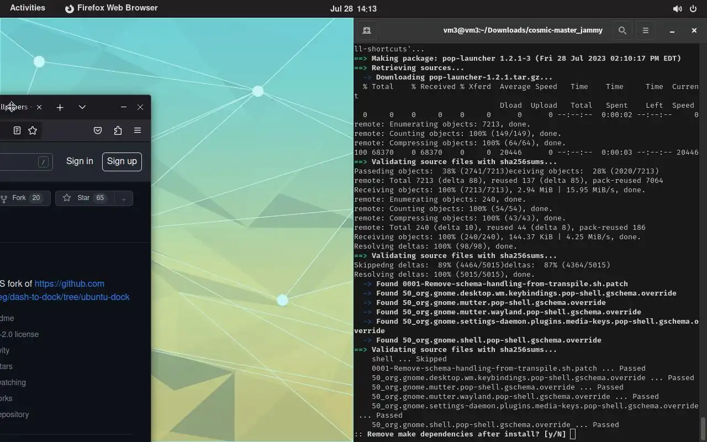
Task: Click the GitHub Sign up button
Action: (x=122, y=161)
